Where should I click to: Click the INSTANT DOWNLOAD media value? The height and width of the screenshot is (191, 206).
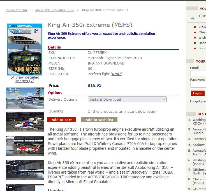point(106,63)
